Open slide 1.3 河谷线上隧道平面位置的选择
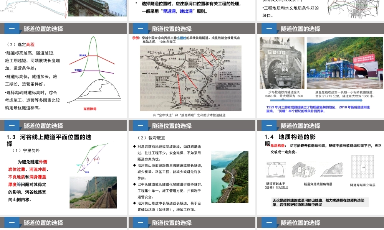Viewport: 384px width, 230px height. coord(63,168)
